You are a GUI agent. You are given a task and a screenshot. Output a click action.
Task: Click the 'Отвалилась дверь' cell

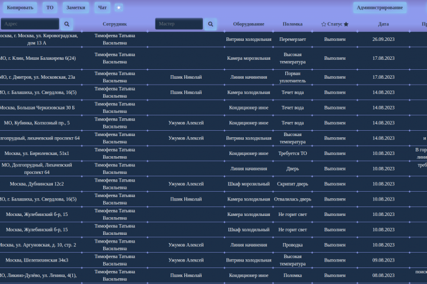pyautogui.click(x=292, y=199)
